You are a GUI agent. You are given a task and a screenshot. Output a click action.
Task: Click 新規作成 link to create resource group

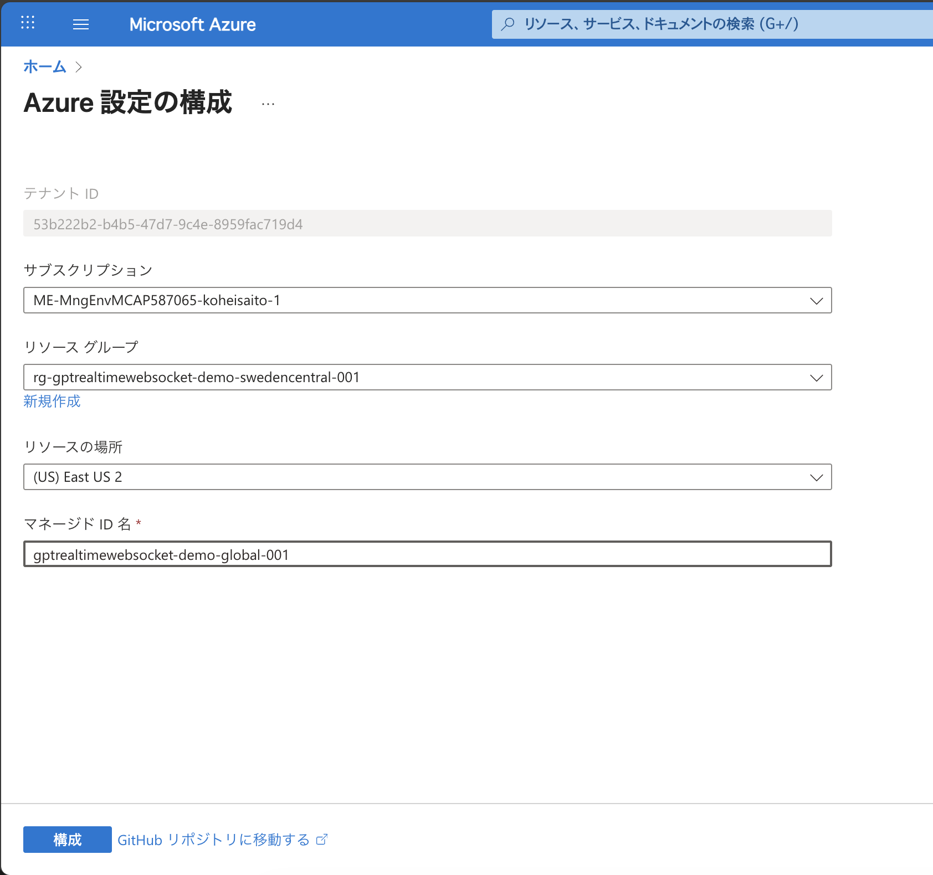coord(52,401)
